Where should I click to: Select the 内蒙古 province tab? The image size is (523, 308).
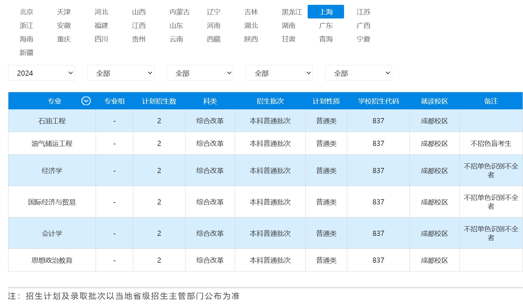point(180,12)
